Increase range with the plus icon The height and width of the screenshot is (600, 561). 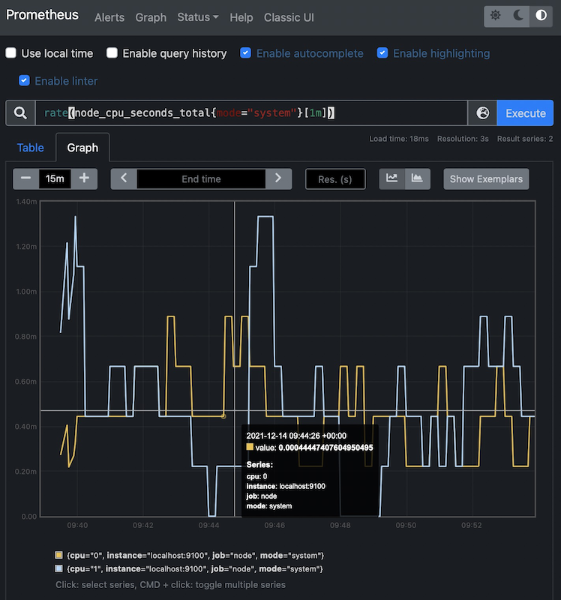[x=84, y=178]
